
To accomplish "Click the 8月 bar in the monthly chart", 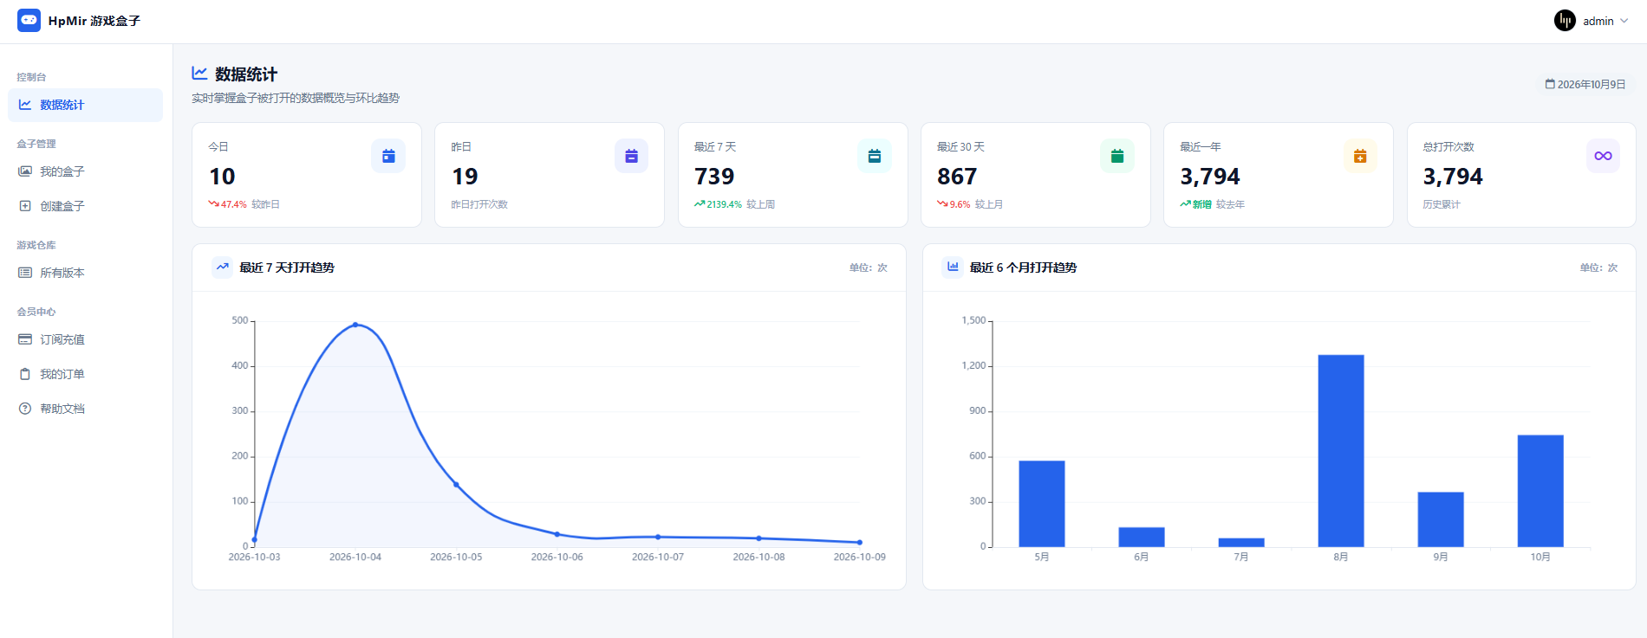I will tap(1341, 451).
